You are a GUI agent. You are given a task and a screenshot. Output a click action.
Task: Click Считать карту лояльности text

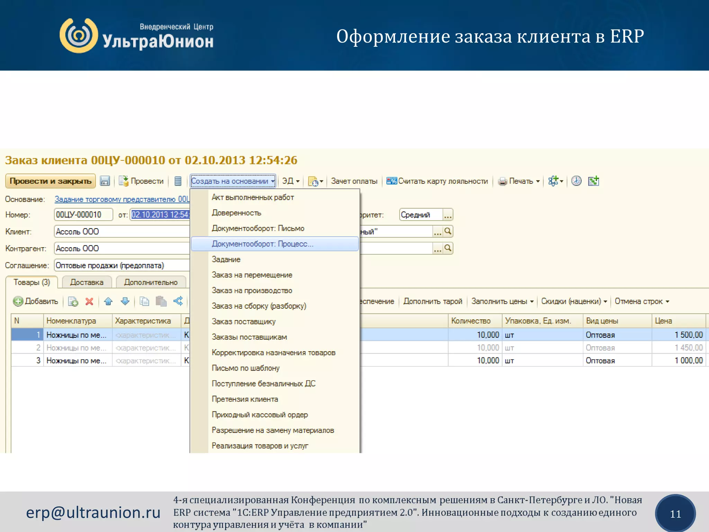[443, 181]
